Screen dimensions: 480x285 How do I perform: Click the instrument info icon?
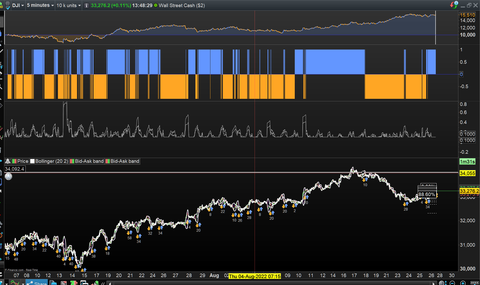point(86,6)
